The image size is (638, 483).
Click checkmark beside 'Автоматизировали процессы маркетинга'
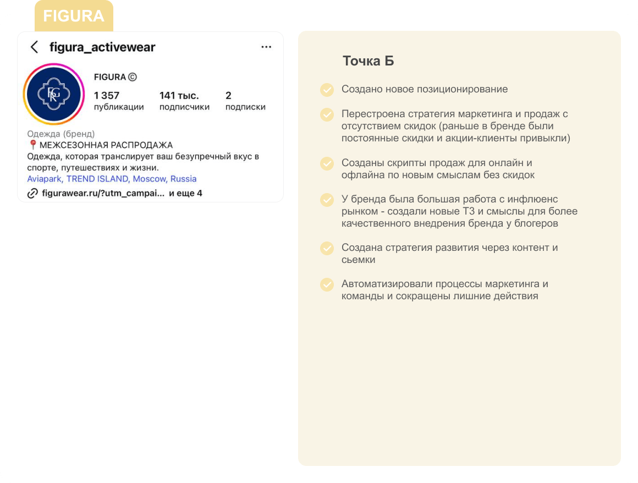coord(327,284)
